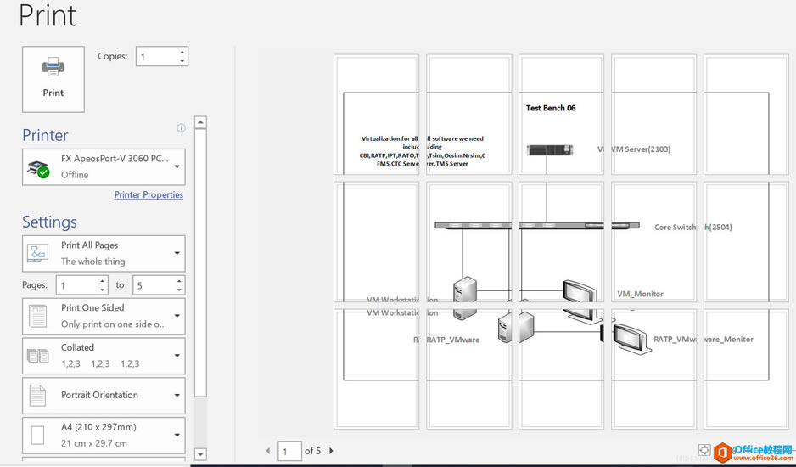Expand the Print All Pages dropdown
Image resolution: width=796 pixels, height=467 pixels.
click(x=177, y=253)
